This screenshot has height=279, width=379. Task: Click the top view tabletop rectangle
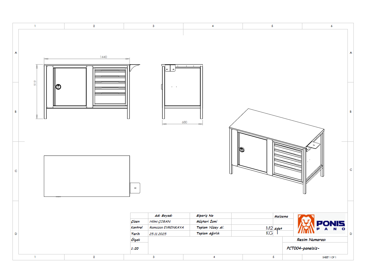click(x=87, y=176)
